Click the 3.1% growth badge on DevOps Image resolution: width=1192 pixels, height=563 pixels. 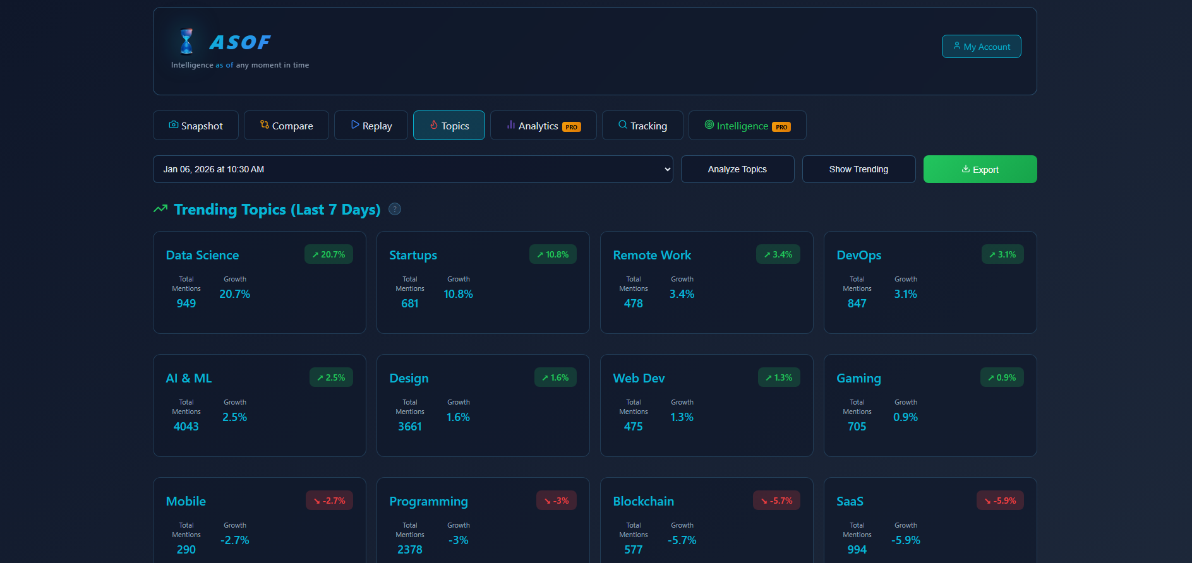tap(1002, 254)
